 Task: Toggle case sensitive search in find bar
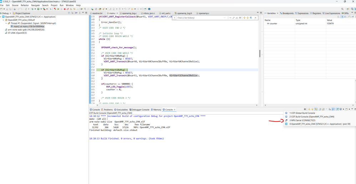230,17
